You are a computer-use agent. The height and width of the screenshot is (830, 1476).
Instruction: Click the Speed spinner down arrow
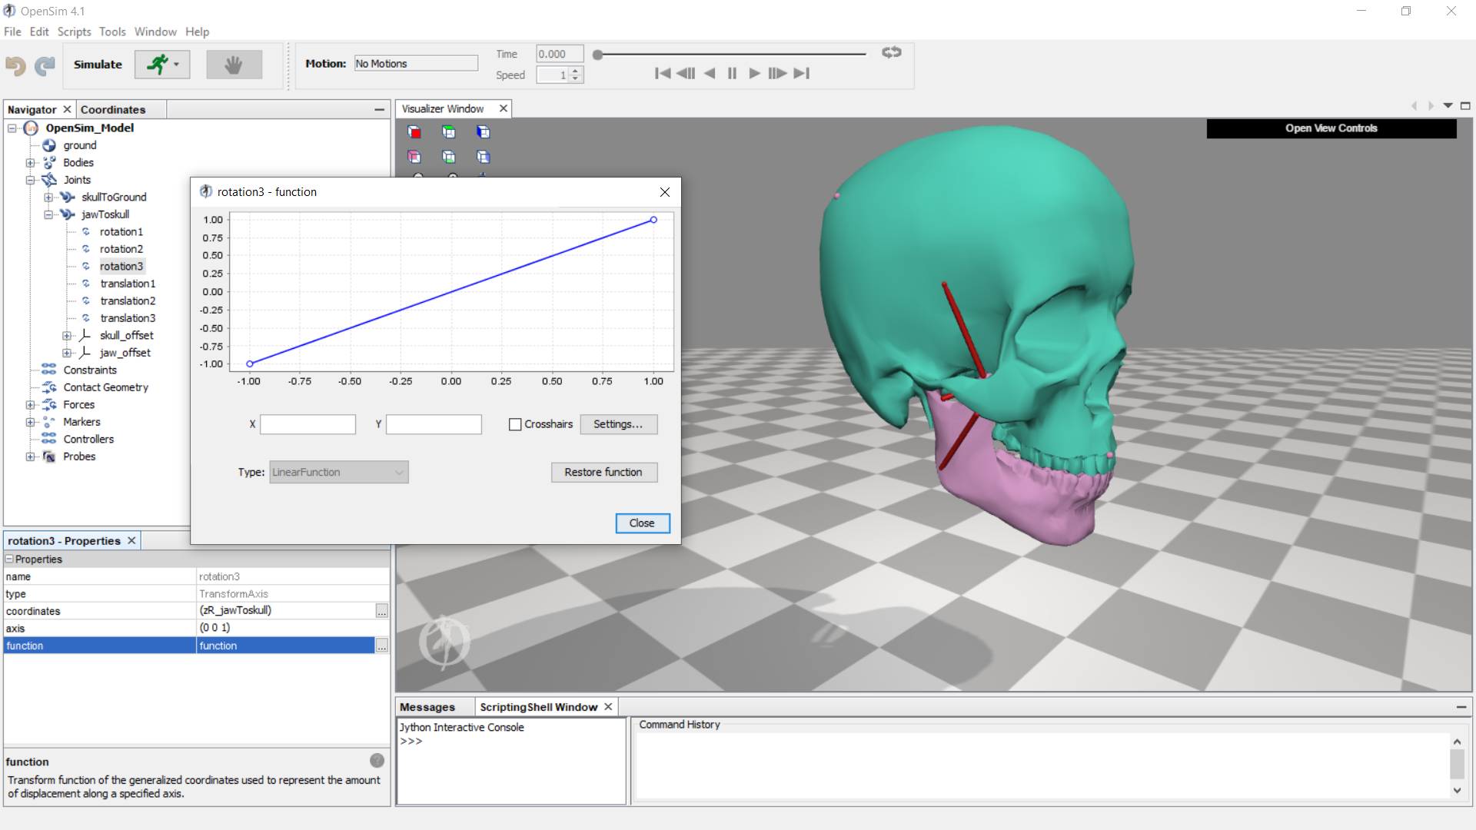tap(576, 78)
